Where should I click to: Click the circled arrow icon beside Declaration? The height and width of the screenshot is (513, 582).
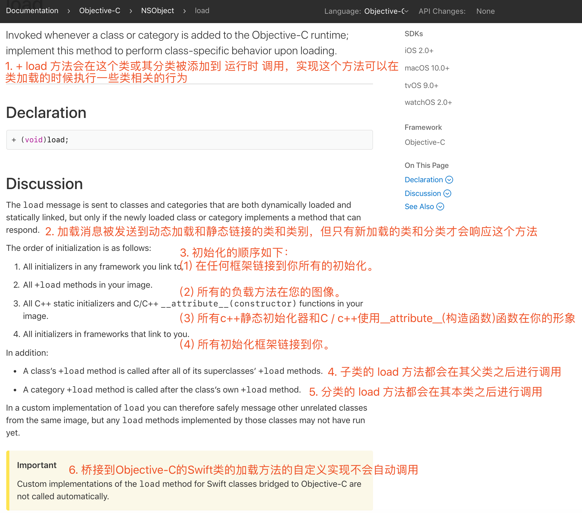[x=449, y=180]
